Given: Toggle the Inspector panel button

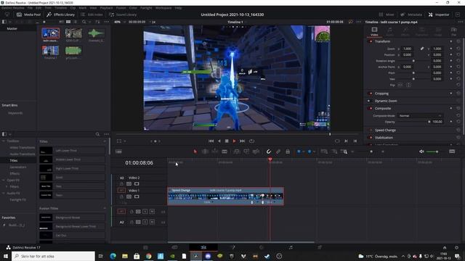Looking at the screenshot, I should 439,14.
